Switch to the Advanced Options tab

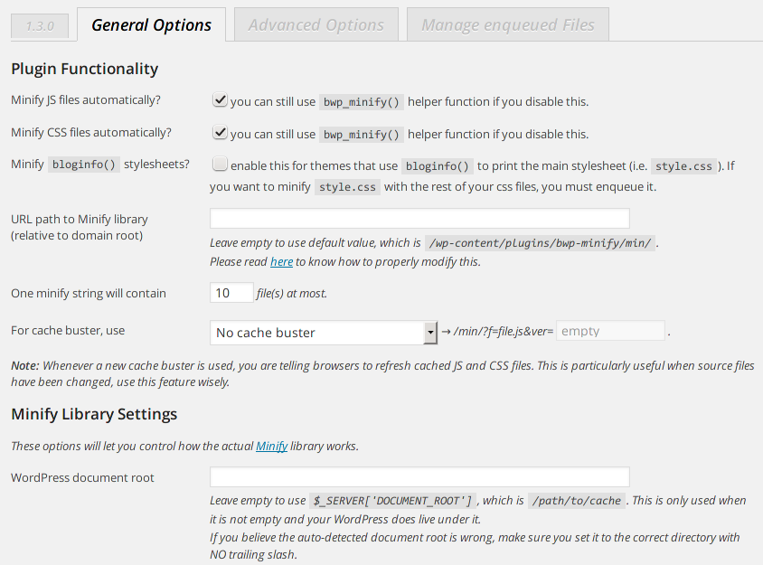(316, 25)
